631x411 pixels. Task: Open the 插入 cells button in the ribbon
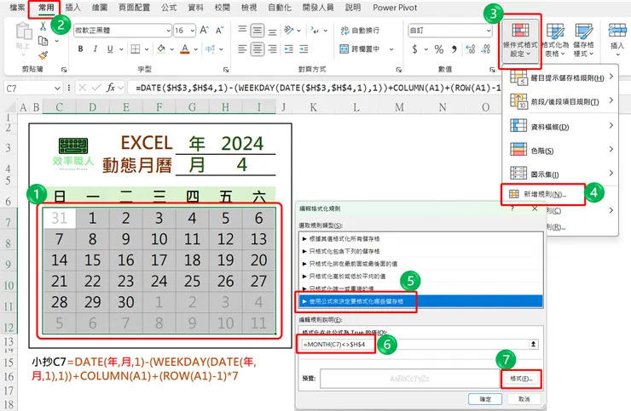click(617, 38)
